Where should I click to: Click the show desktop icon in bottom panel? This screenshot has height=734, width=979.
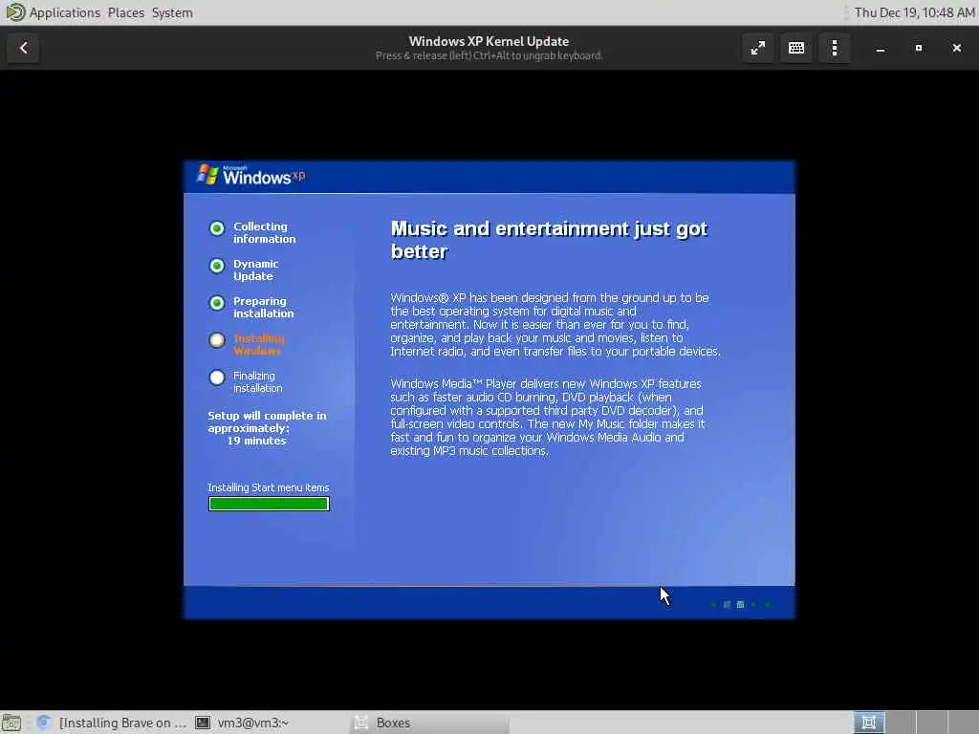click(x=11, y=723)
